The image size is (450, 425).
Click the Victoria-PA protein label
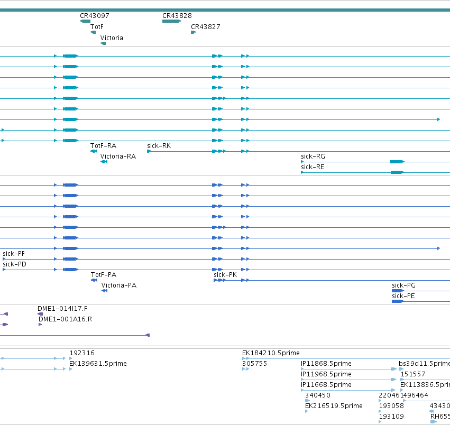tap(119, 285)
